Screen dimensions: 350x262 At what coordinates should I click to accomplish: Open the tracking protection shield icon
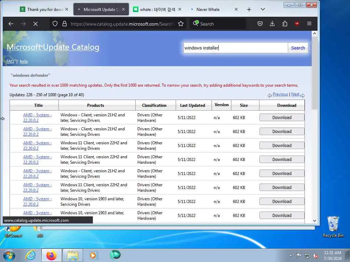[55, 24]
